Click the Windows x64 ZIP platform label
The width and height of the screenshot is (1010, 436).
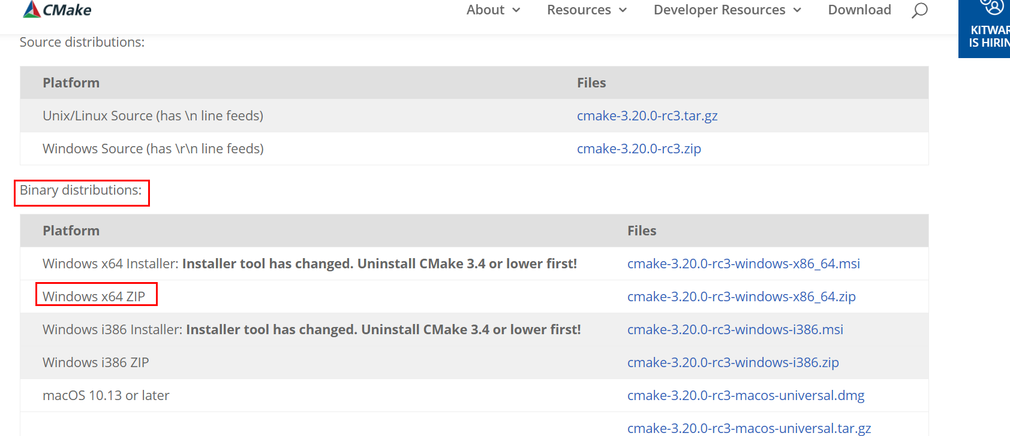coord(94,296)
